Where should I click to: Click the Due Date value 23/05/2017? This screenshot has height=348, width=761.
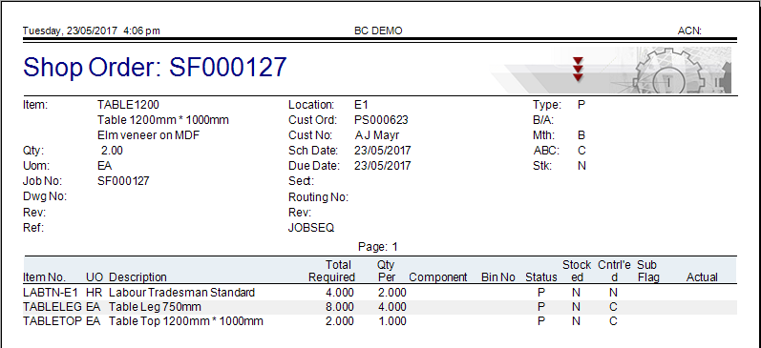tap(383, 166)
